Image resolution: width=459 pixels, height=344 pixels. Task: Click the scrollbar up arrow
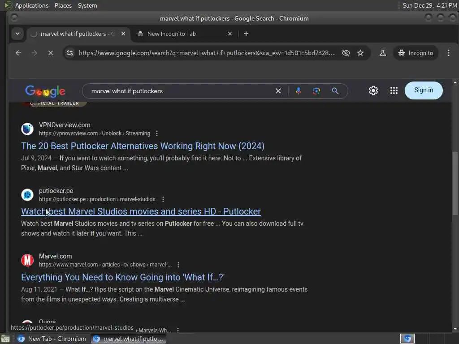[455, 83]
